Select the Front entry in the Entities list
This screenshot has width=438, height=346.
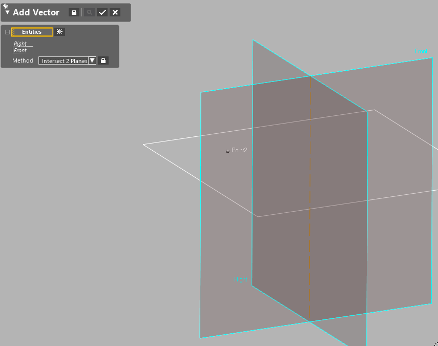[21, 50]
